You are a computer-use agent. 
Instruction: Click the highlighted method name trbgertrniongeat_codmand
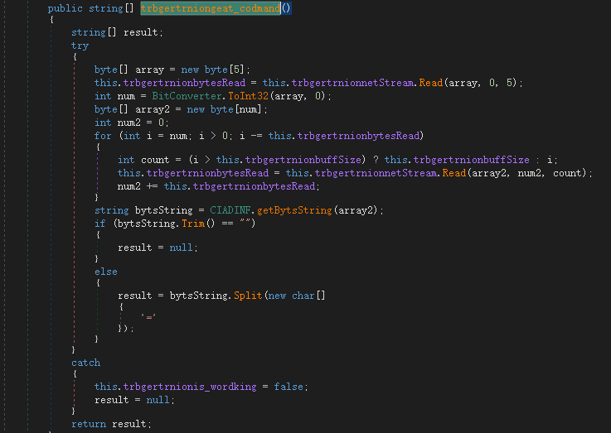pos(211,8)
